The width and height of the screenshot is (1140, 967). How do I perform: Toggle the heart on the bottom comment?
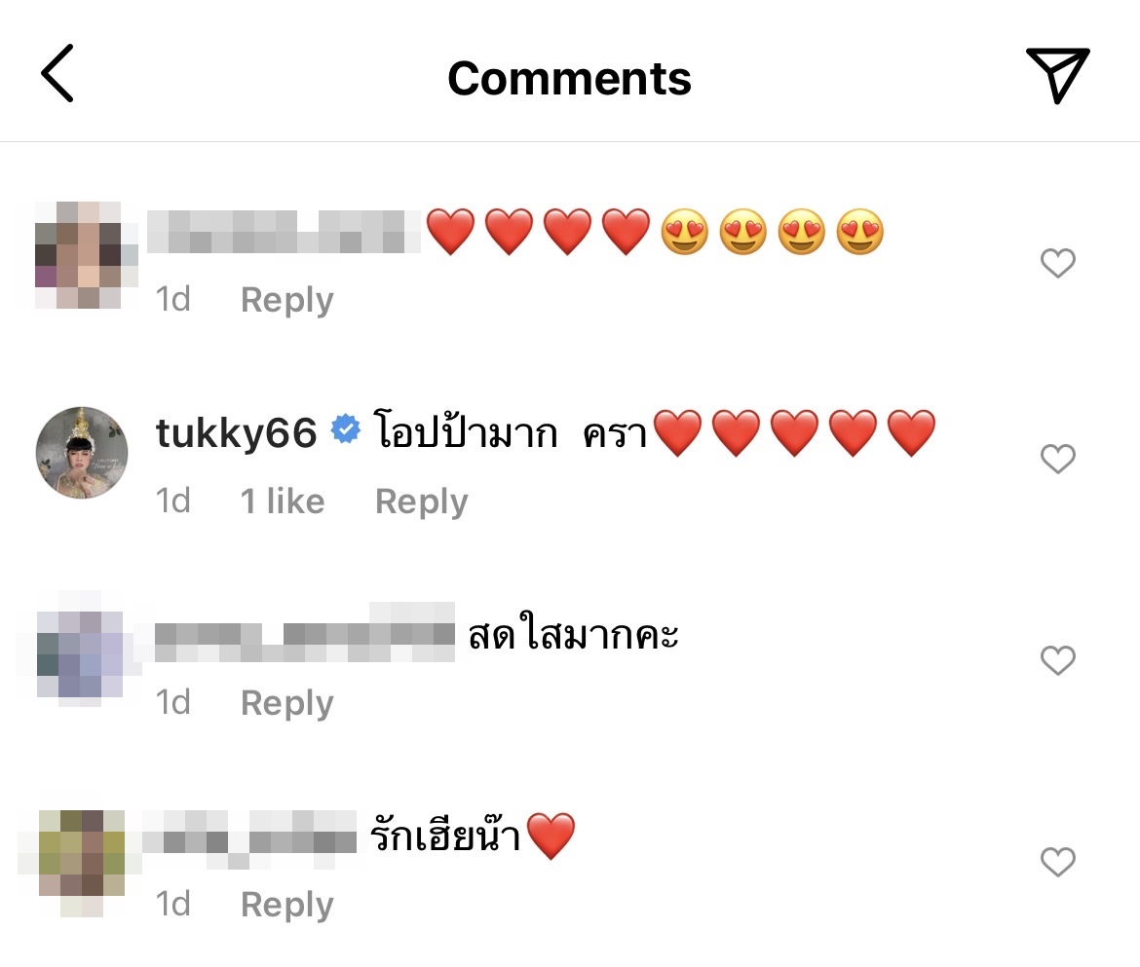[1057, 861]
